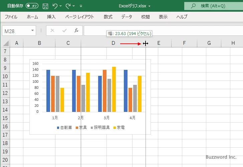Open the データ tab

click(x=127, y=17)
